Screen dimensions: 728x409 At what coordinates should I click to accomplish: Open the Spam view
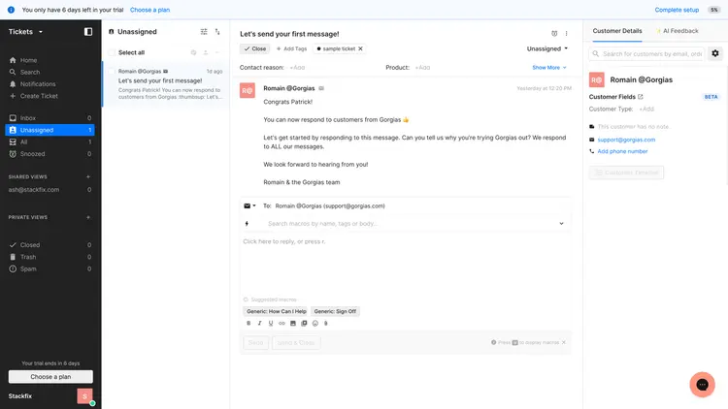click(50, 269)
